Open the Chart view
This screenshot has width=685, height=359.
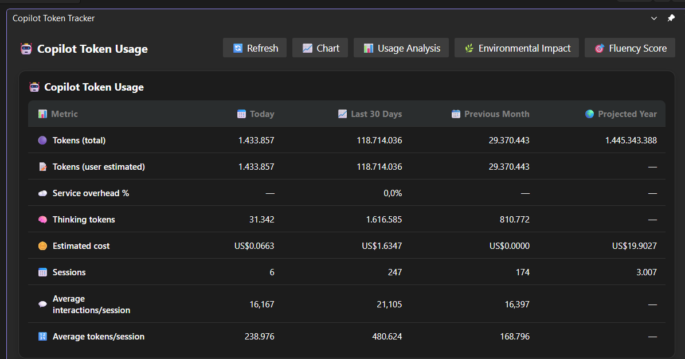pos(320,48)
